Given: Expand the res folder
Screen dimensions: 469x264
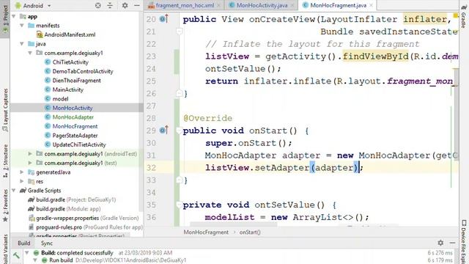Looking at the screenshot, I should [22, 181].
